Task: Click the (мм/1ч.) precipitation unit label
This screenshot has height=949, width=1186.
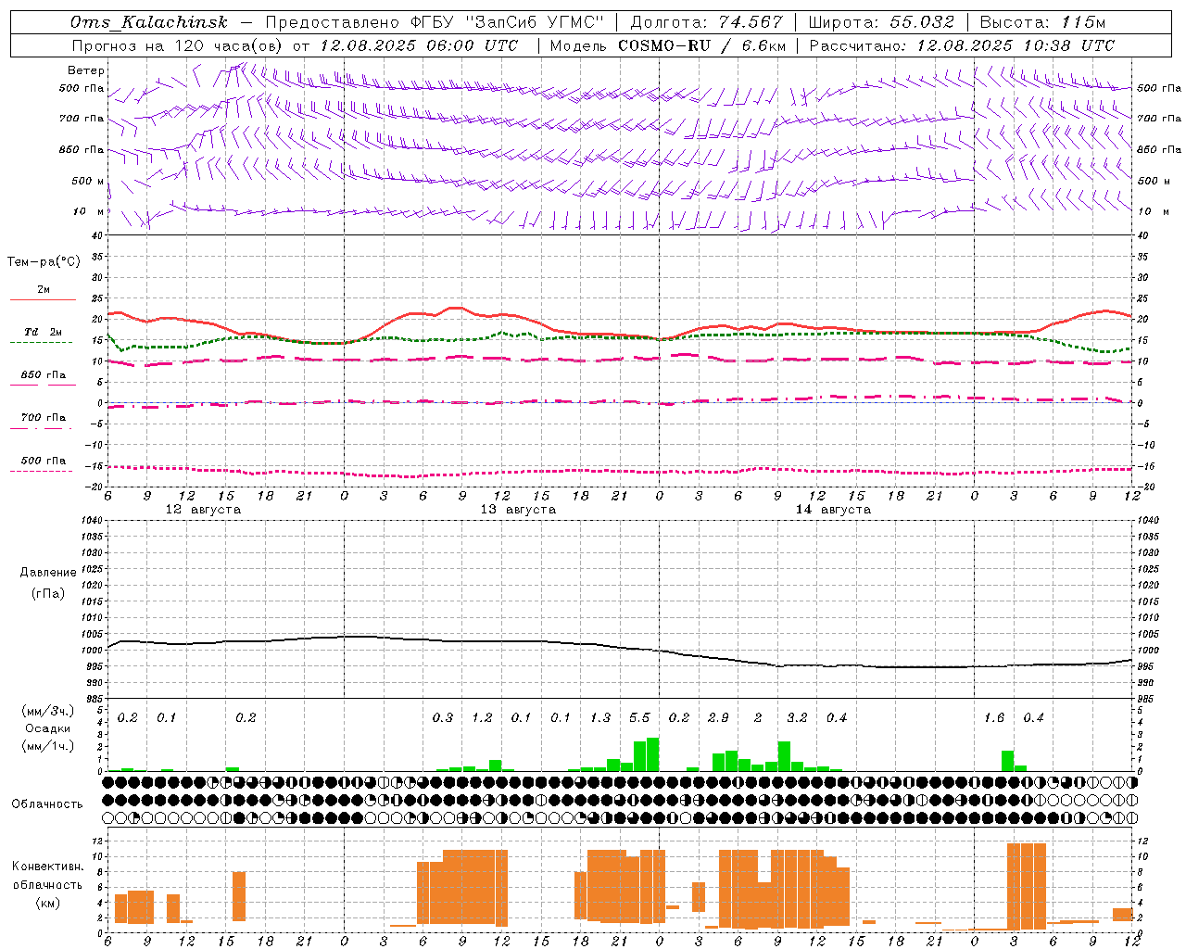Action: (48, 746)
